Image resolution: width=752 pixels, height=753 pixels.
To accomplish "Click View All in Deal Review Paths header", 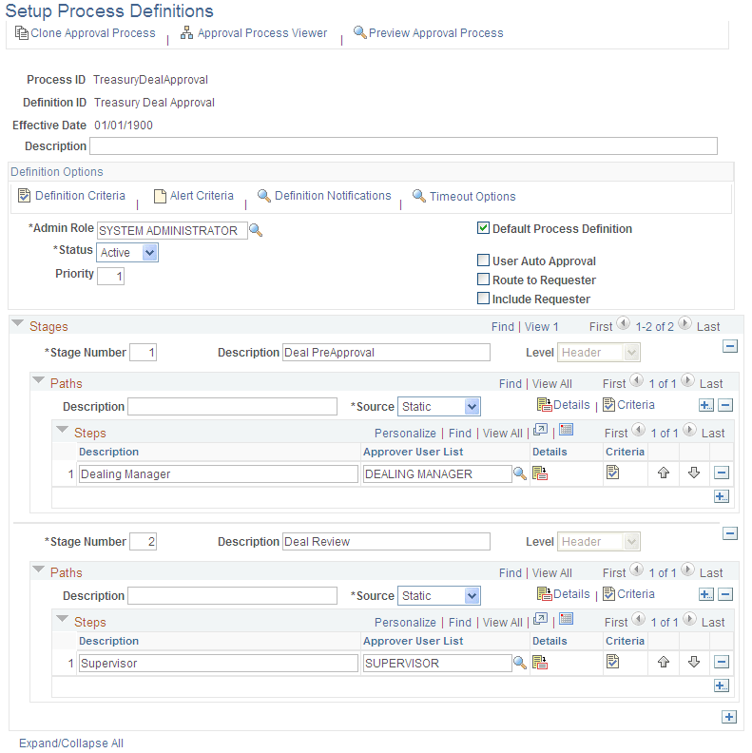I will pyautogui.click(x=552, y=573).
